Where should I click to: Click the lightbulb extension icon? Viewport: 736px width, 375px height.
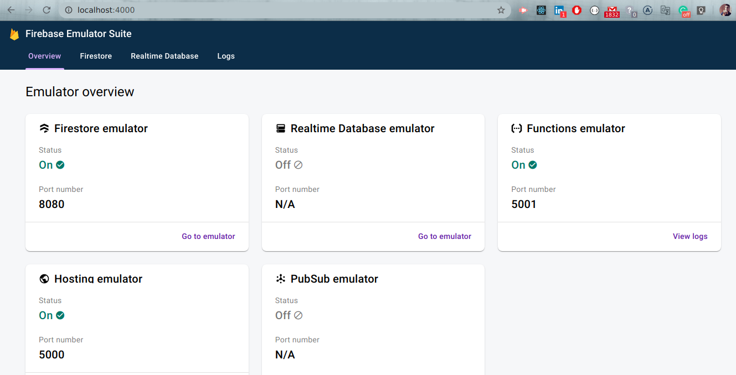point(701,10)
